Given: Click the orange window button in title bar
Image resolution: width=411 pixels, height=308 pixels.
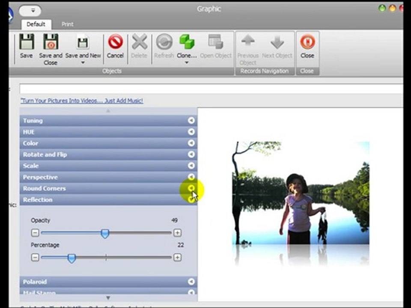Looking at the screenshot, I should click(393, 8).
